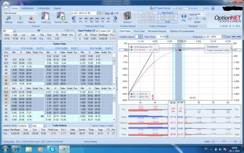Step back one hour (Hr-)

(x=86, y=19)
